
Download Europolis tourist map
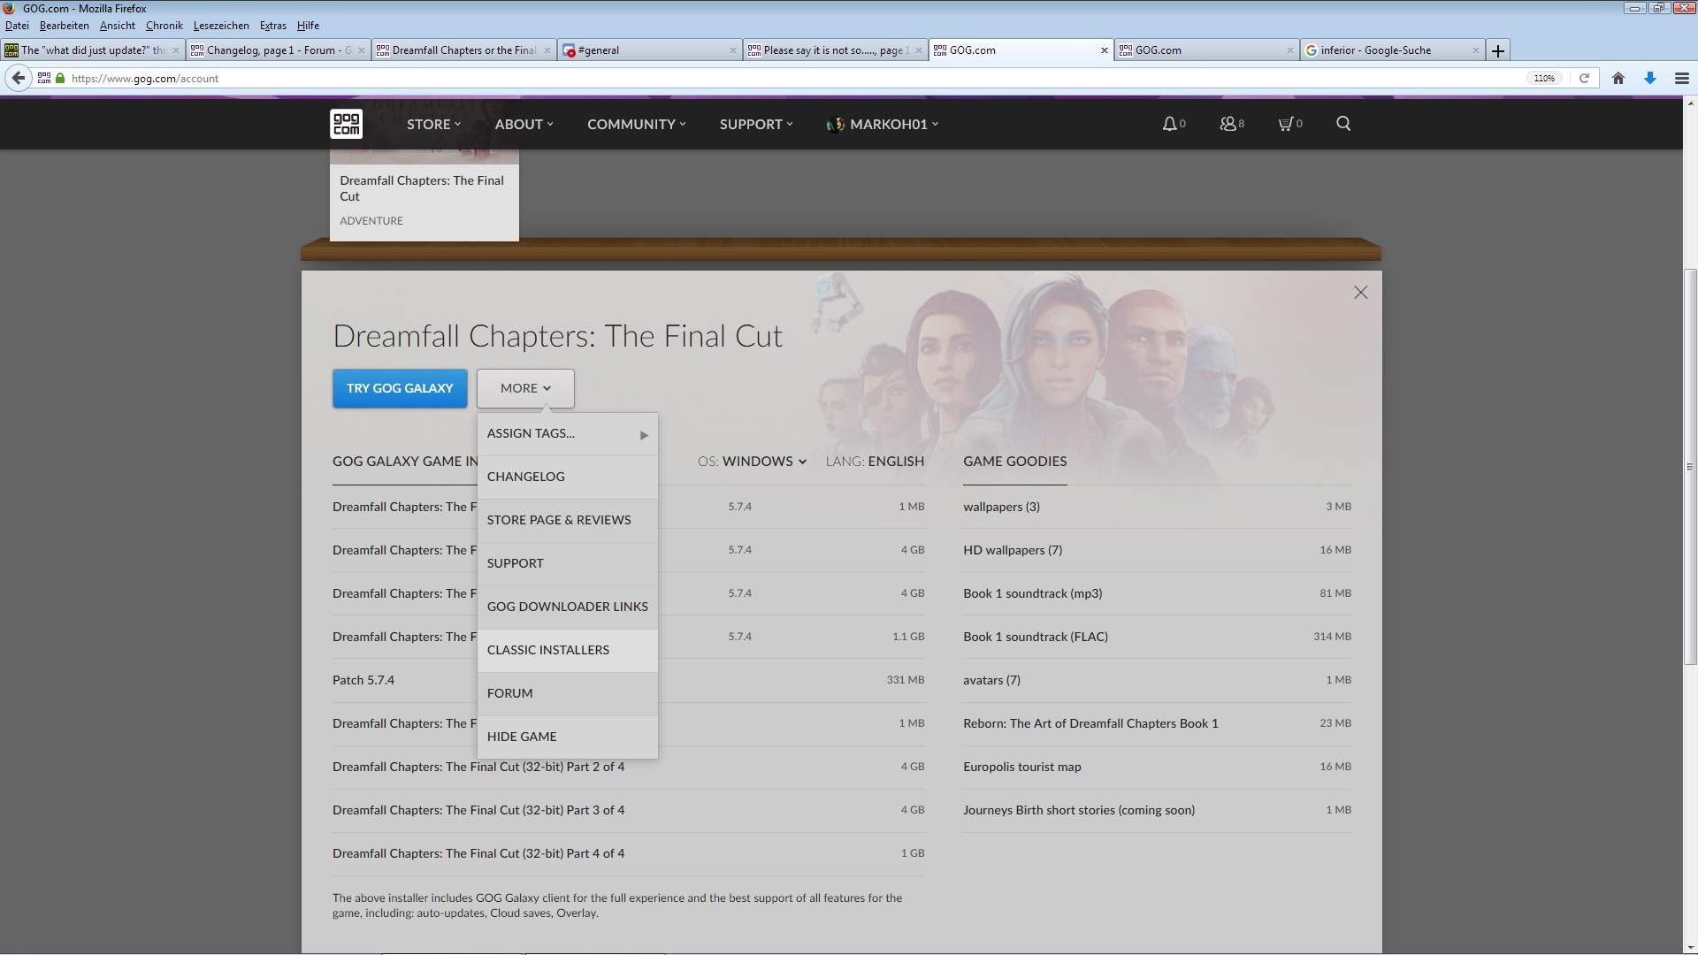tap(1157, 767)
